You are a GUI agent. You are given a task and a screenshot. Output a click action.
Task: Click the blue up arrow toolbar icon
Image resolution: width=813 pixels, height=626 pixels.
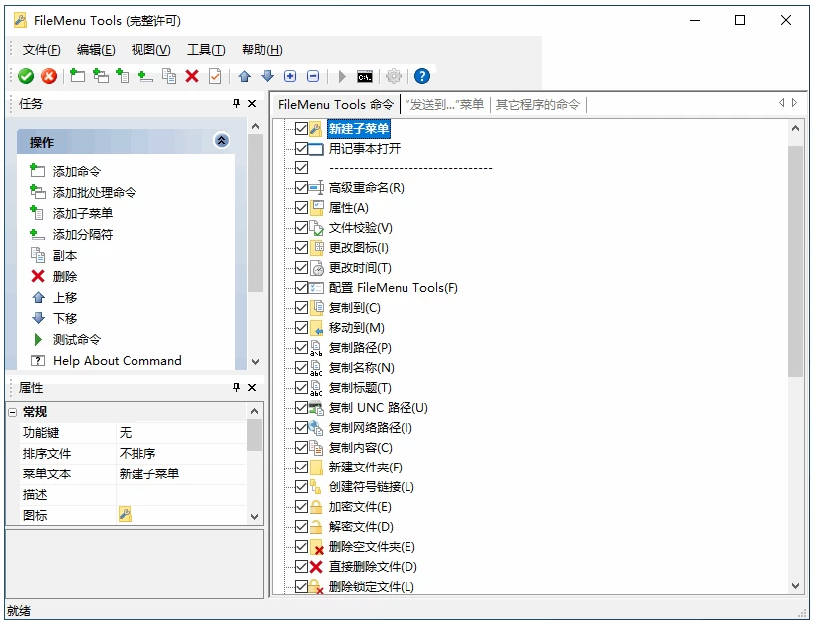click(244, 76)
